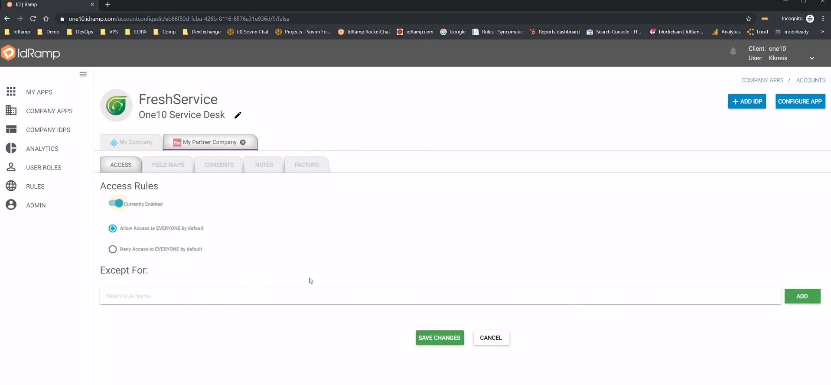This screenshot has height=385, width=831.
Task: Open User Roles person icon
Action: (11, 167)
